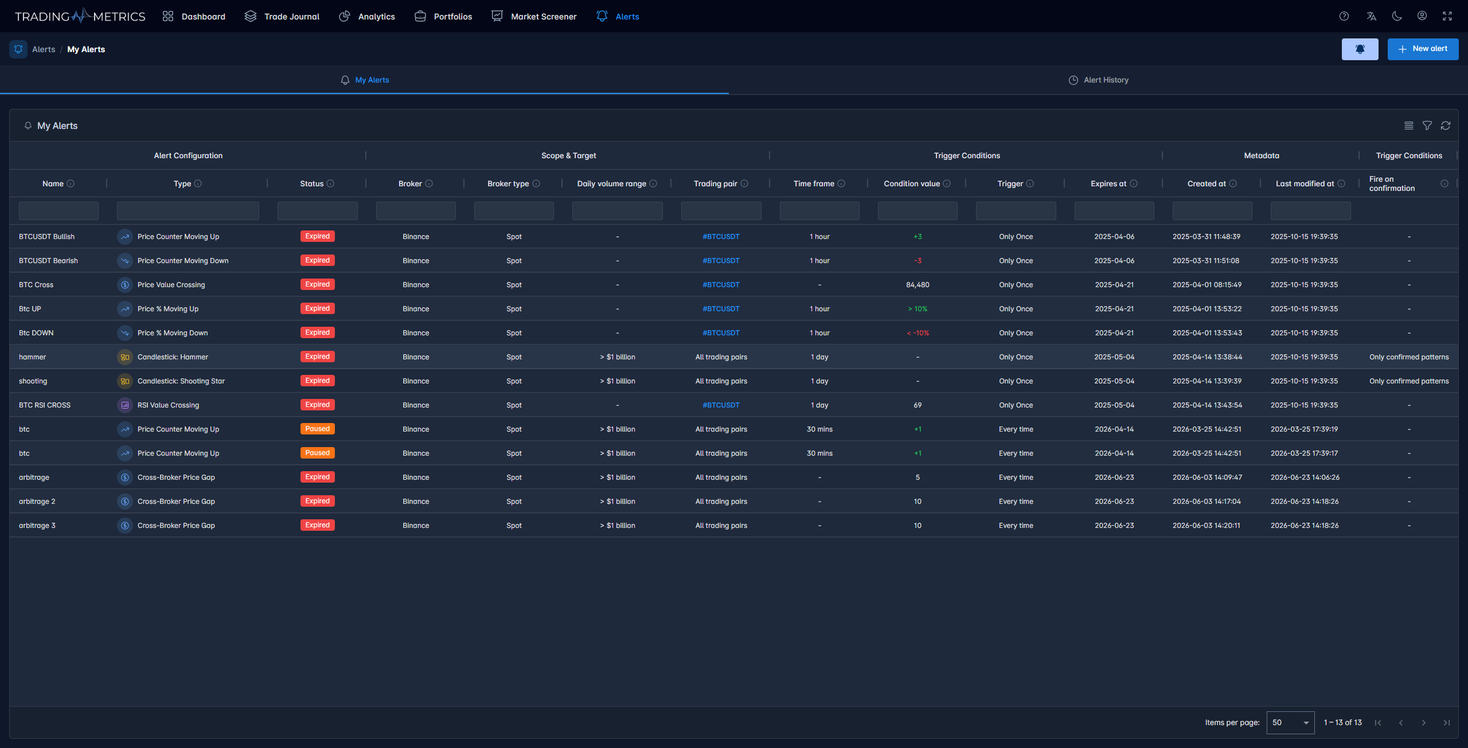This screenshot has width=1468, height=748.
Task: Click Price Counter Moving Down type icon
Action: click(124, 261)
